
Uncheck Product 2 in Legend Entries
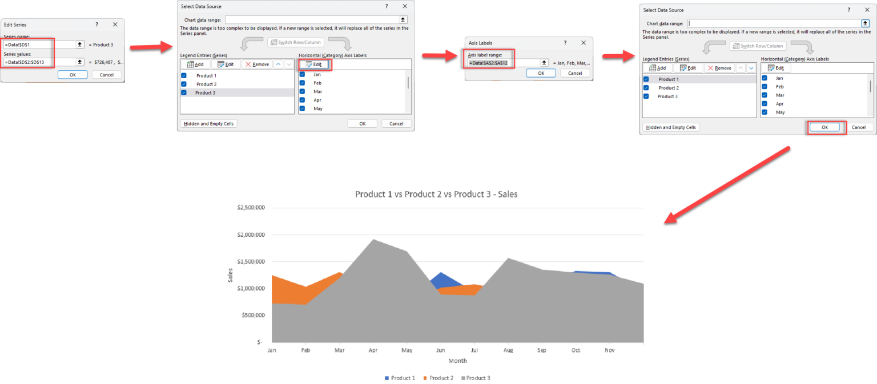pos(184,84)
